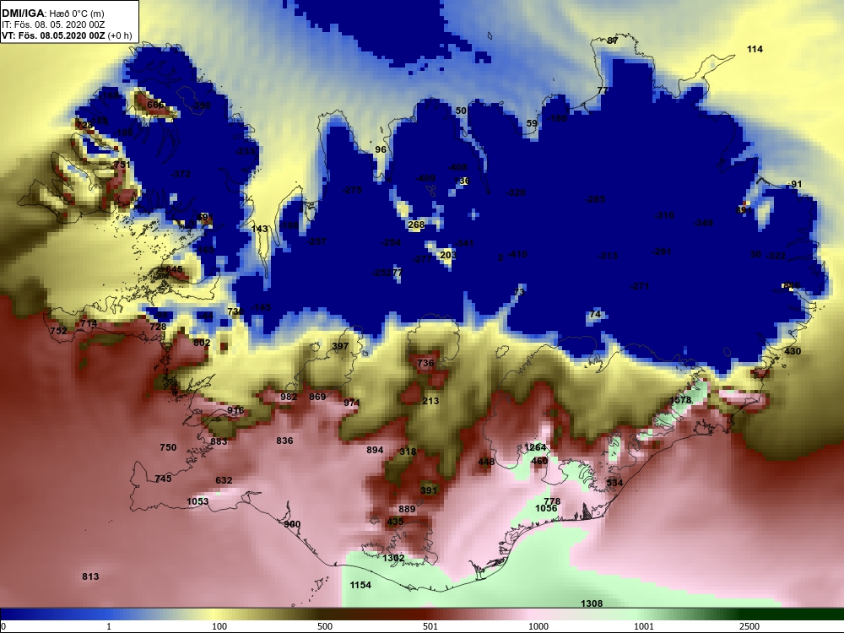Click the map value "268"

[x=416, y=225]
